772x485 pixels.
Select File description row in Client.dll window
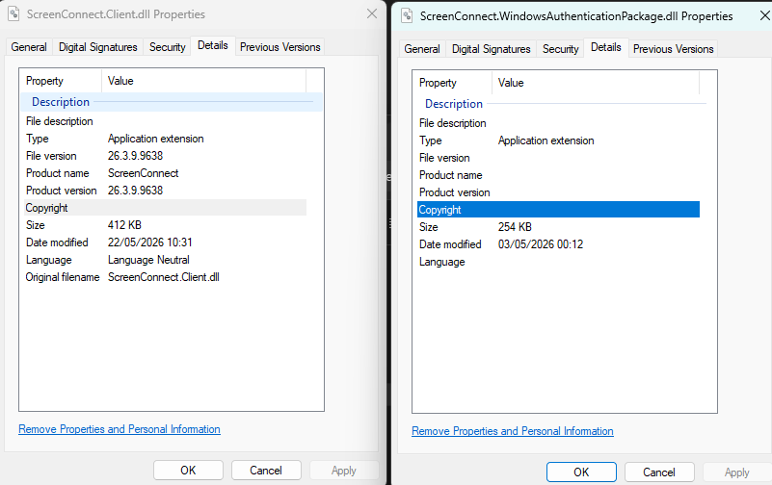[x=165, y=121]
